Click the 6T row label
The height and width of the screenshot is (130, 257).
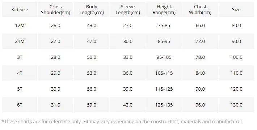click(20, 105)
